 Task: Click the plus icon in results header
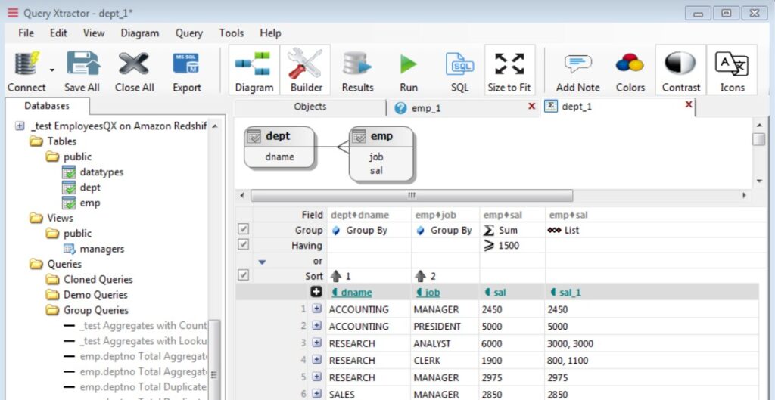[x=316, y=292]
